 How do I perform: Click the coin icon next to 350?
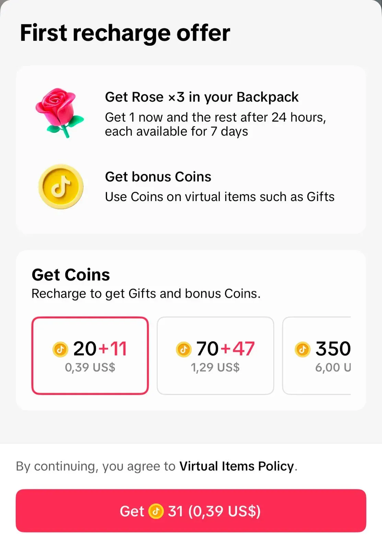pyautogui.click(x=302, y=349)
